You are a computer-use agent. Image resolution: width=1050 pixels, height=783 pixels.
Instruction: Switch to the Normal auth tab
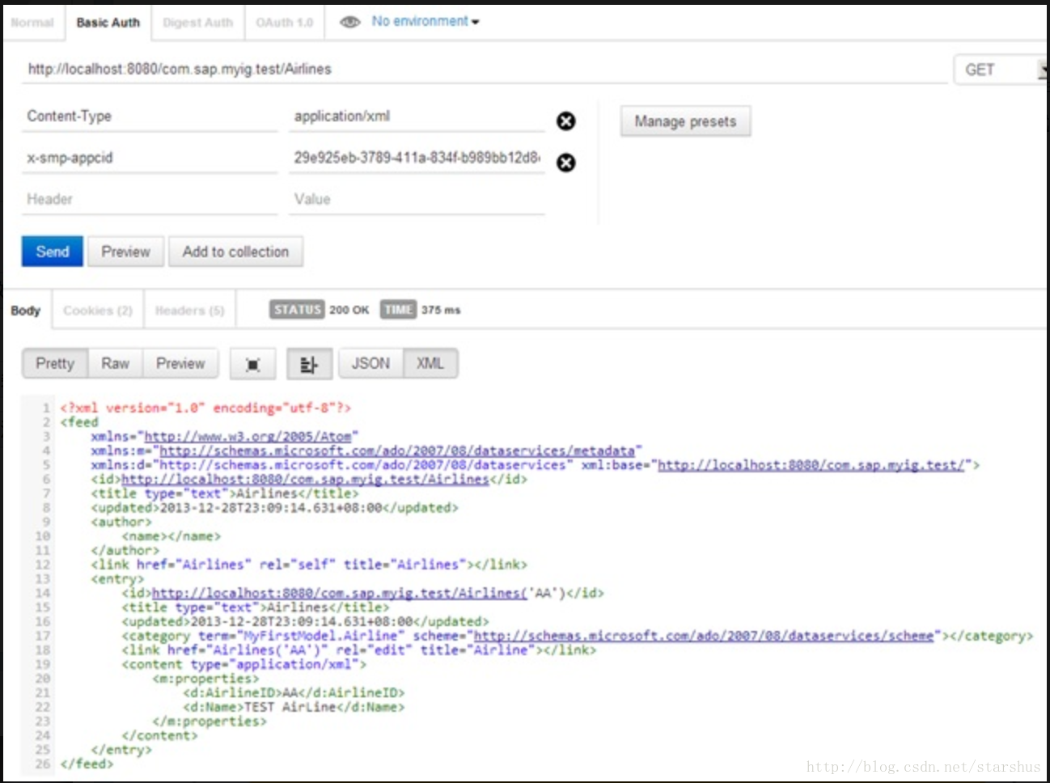click(32, 23)
